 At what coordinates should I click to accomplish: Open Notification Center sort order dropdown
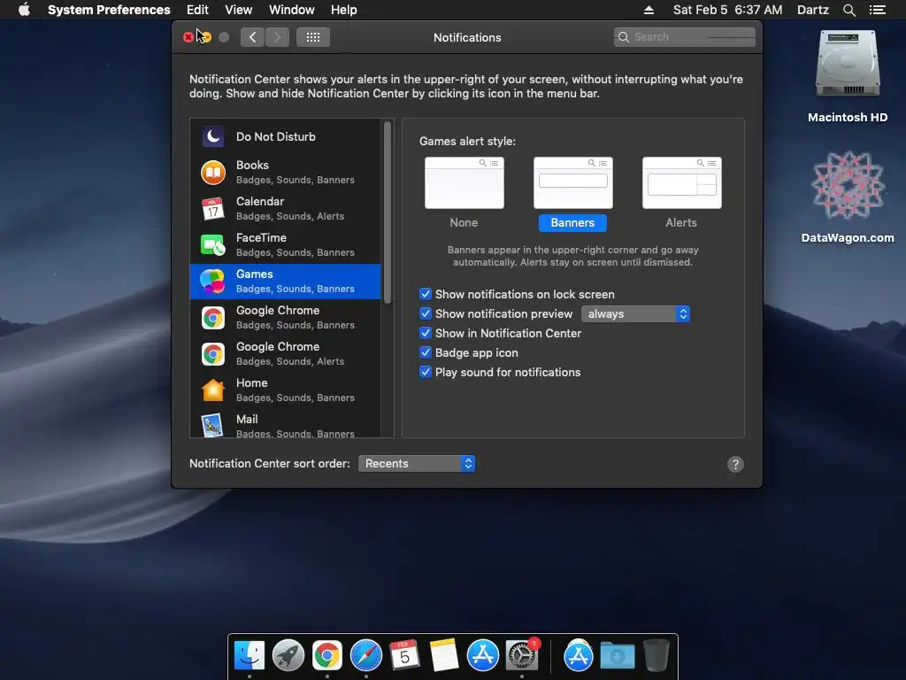pos(417,464)
